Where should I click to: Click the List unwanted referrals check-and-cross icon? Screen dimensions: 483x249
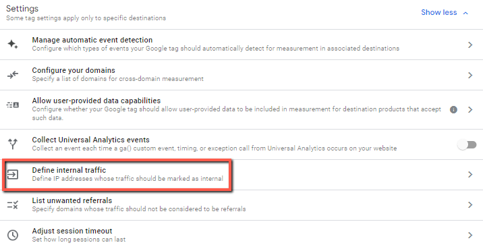[13, 204]
